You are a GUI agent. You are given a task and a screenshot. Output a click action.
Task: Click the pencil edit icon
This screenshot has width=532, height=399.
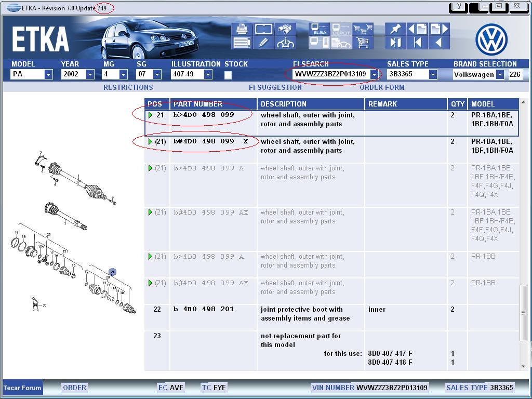(263, 43)
